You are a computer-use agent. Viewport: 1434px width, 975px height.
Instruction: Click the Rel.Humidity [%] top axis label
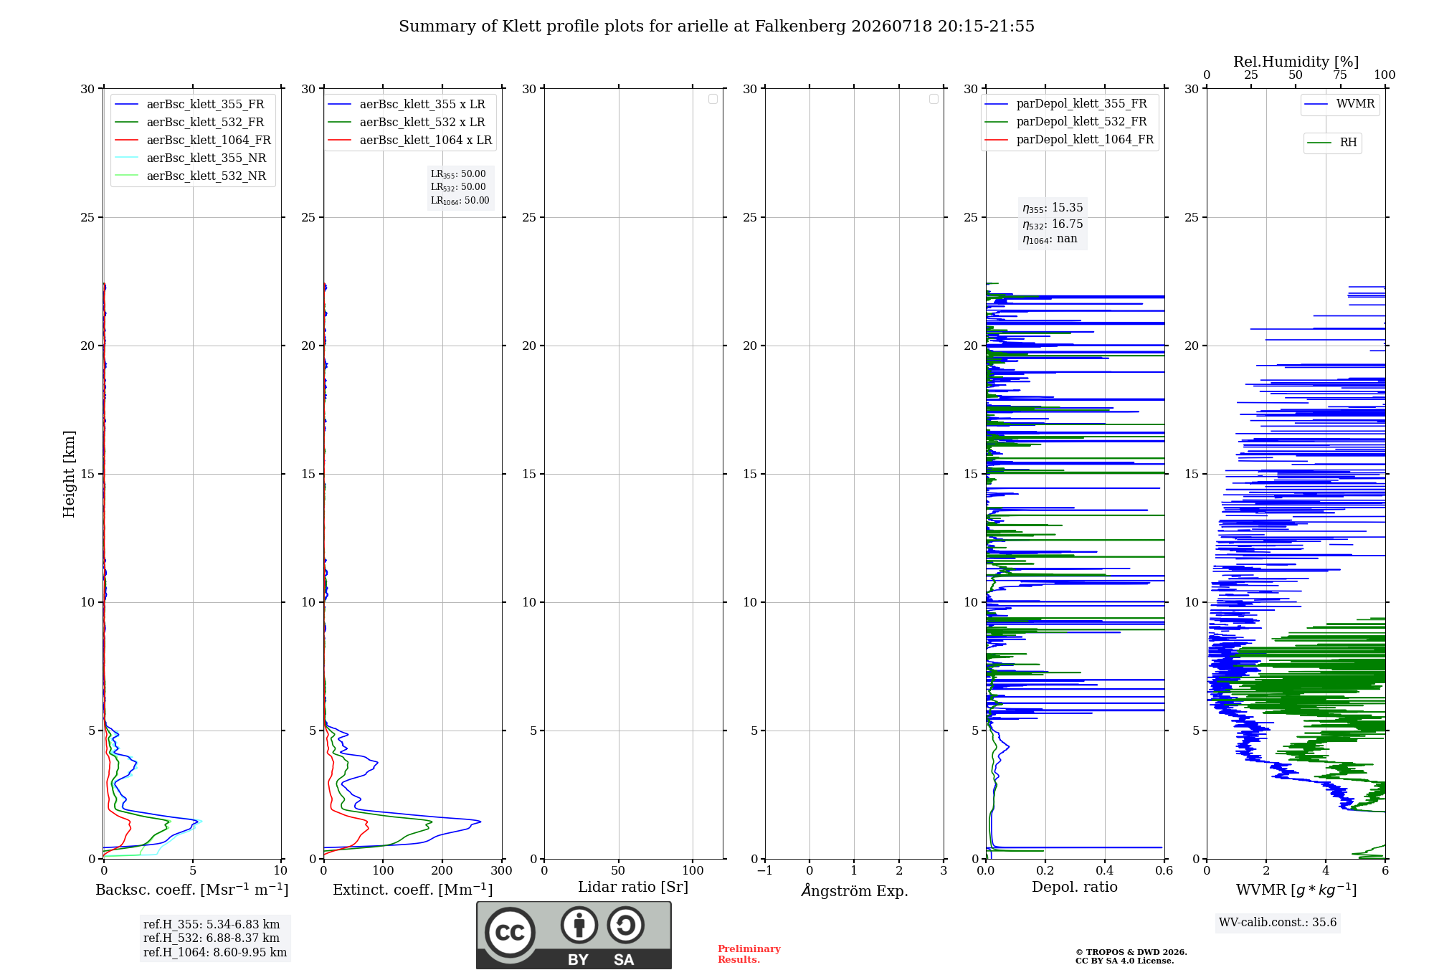point(1296,62)
